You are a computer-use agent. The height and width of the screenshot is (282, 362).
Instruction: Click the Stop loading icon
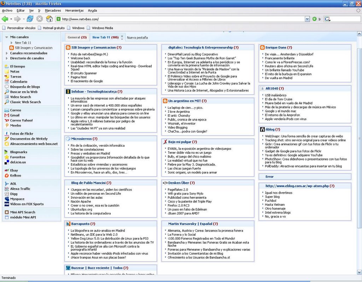point(40,19)
